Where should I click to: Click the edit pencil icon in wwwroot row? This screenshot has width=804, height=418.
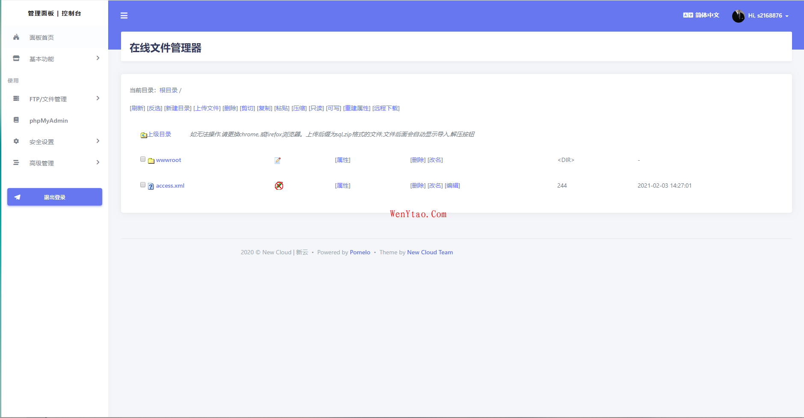278,160
